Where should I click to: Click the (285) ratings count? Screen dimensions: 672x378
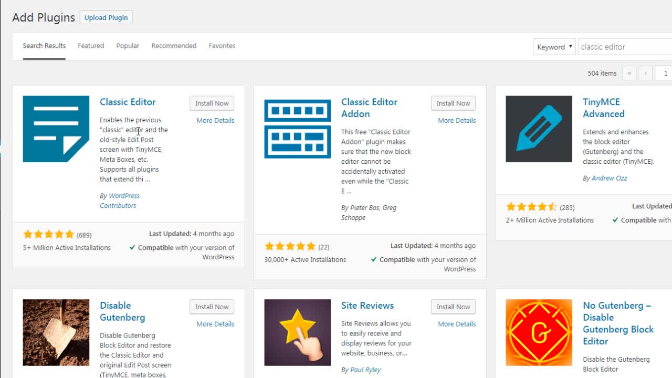point(567,207)
